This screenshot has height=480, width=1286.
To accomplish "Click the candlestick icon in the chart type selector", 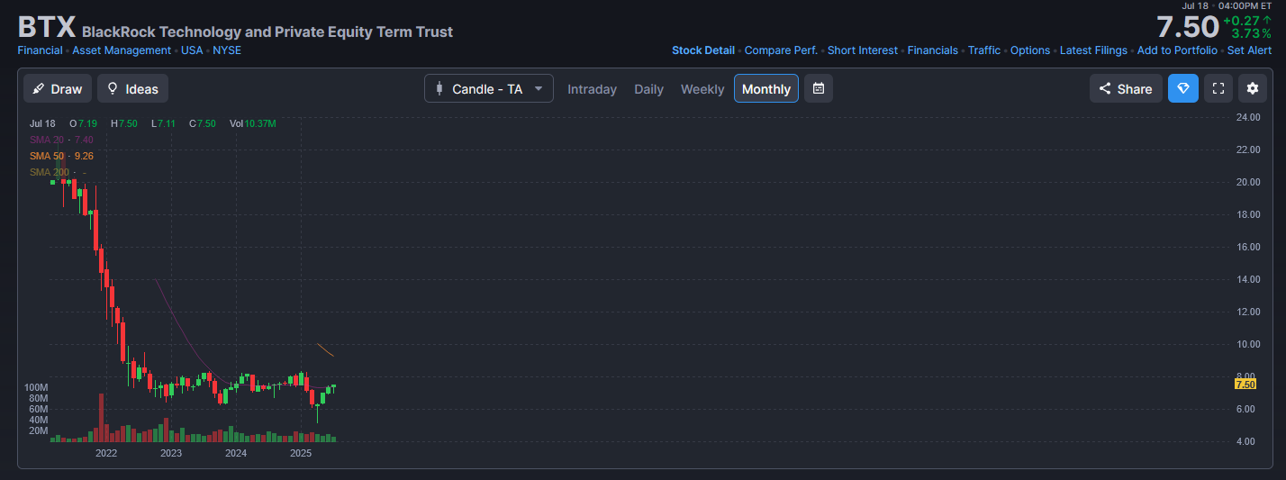I will click(439, 88).
